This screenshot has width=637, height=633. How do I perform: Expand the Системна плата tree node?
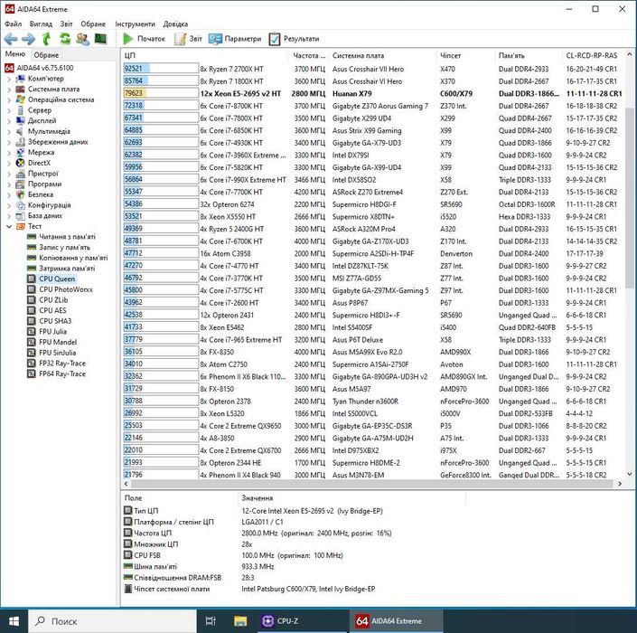point(9,90)
